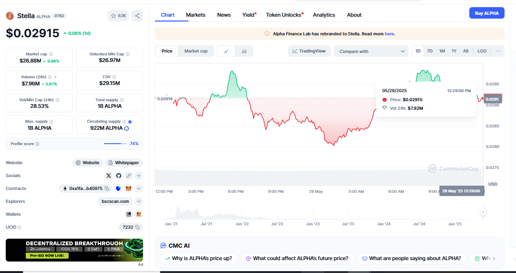
Task: Ask 'What are people saying about ALPHA?'
Action: (412, 259)
